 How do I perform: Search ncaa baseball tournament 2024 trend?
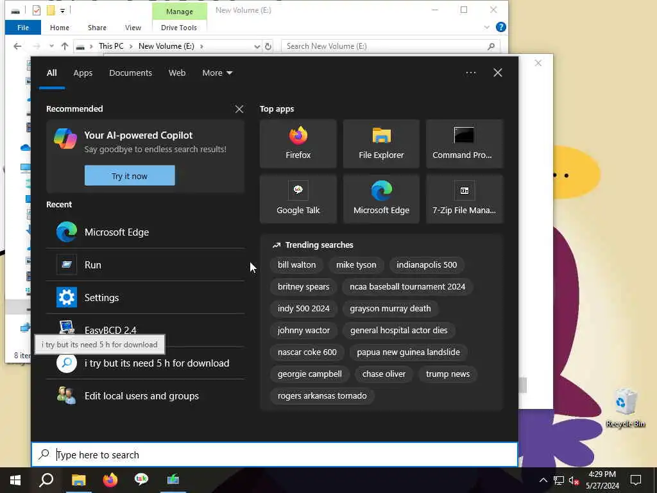point(407,287)
